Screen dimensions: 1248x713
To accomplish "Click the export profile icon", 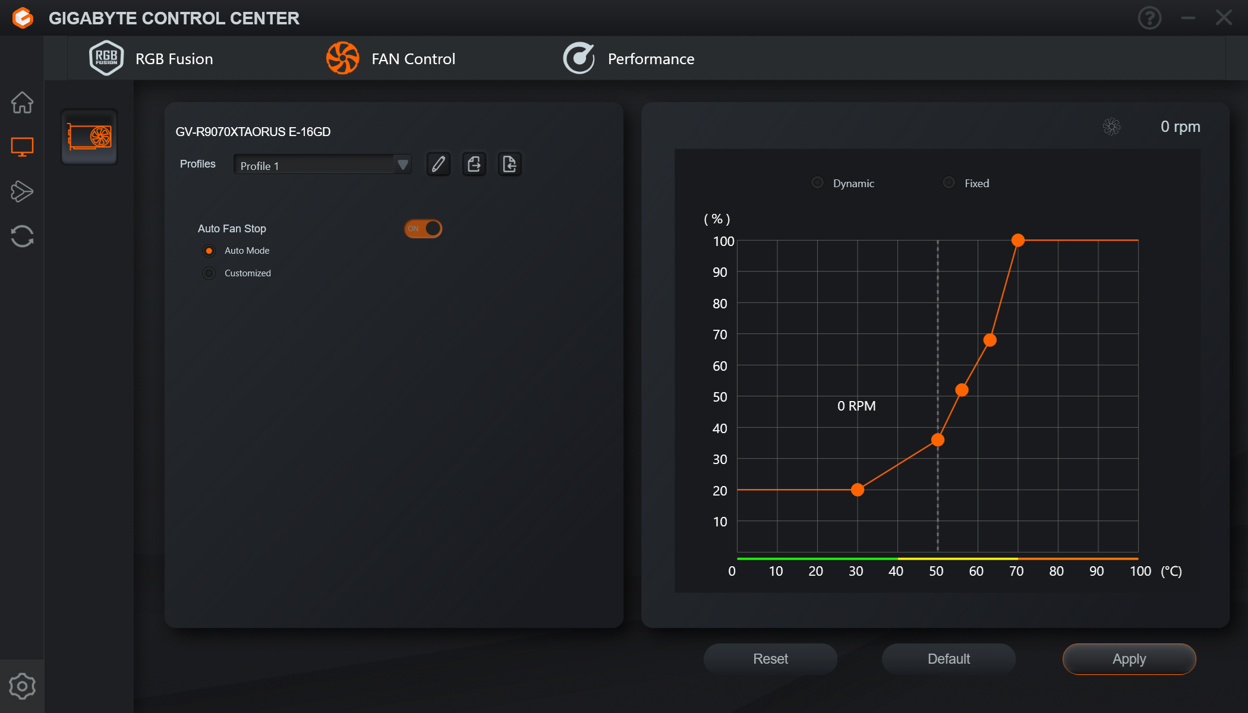I will 474,164.
